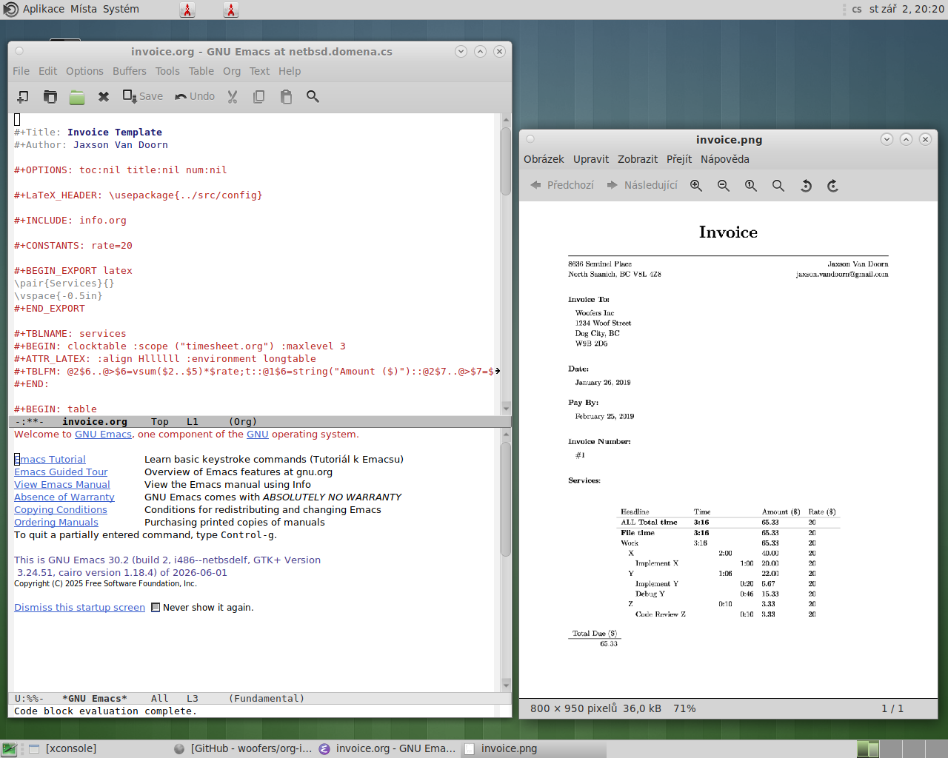This screenshot has height=758, width=948.
Task: Click the Copy icon in Emacs toolbar
Action: coord(259,96)
